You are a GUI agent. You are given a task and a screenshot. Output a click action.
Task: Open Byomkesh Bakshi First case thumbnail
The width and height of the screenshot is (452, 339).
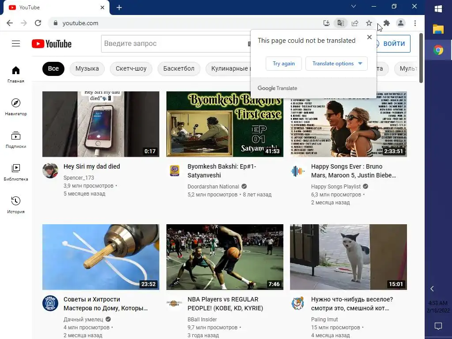pos(225,124)
